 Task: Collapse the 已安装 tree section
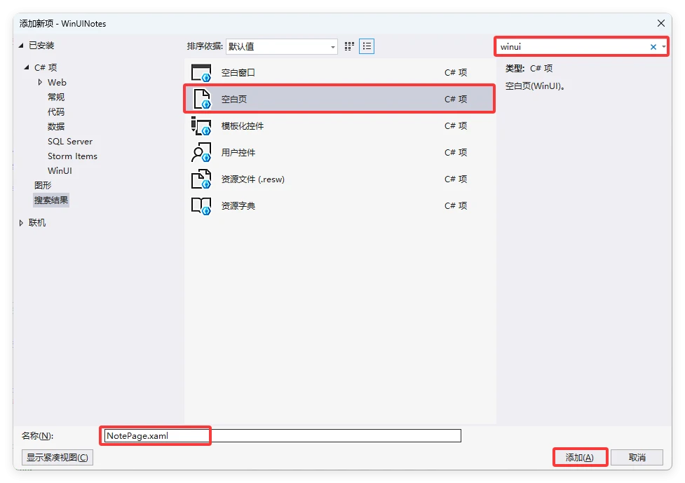pyautogui.click(x=21, y=46)
